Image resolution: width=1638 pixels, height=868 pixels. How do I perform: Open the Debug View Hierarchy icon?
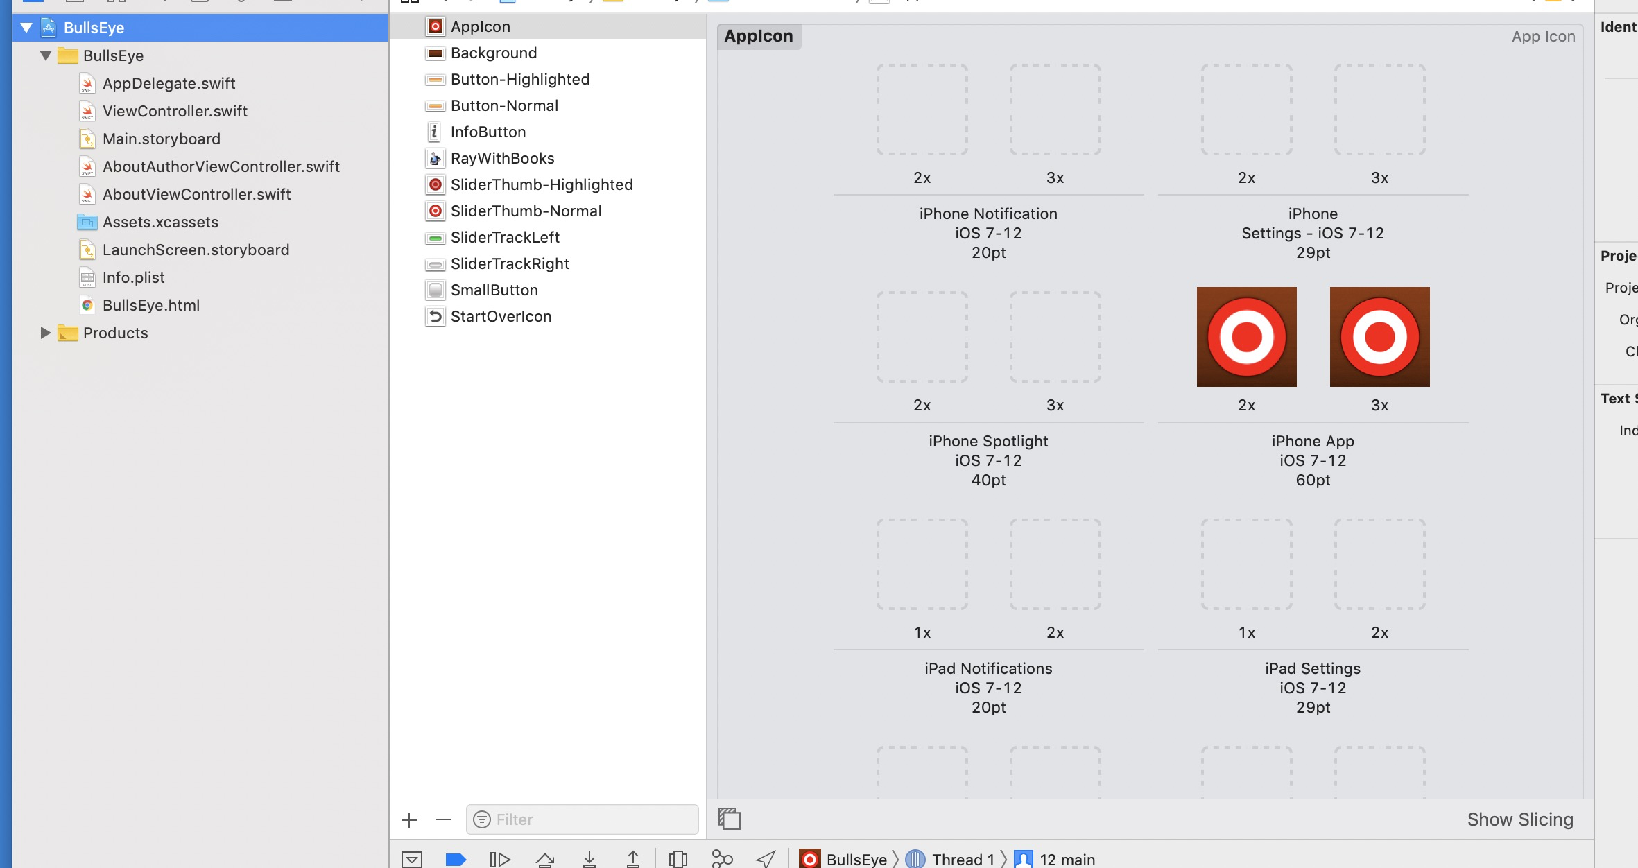[x=678, y=859]
